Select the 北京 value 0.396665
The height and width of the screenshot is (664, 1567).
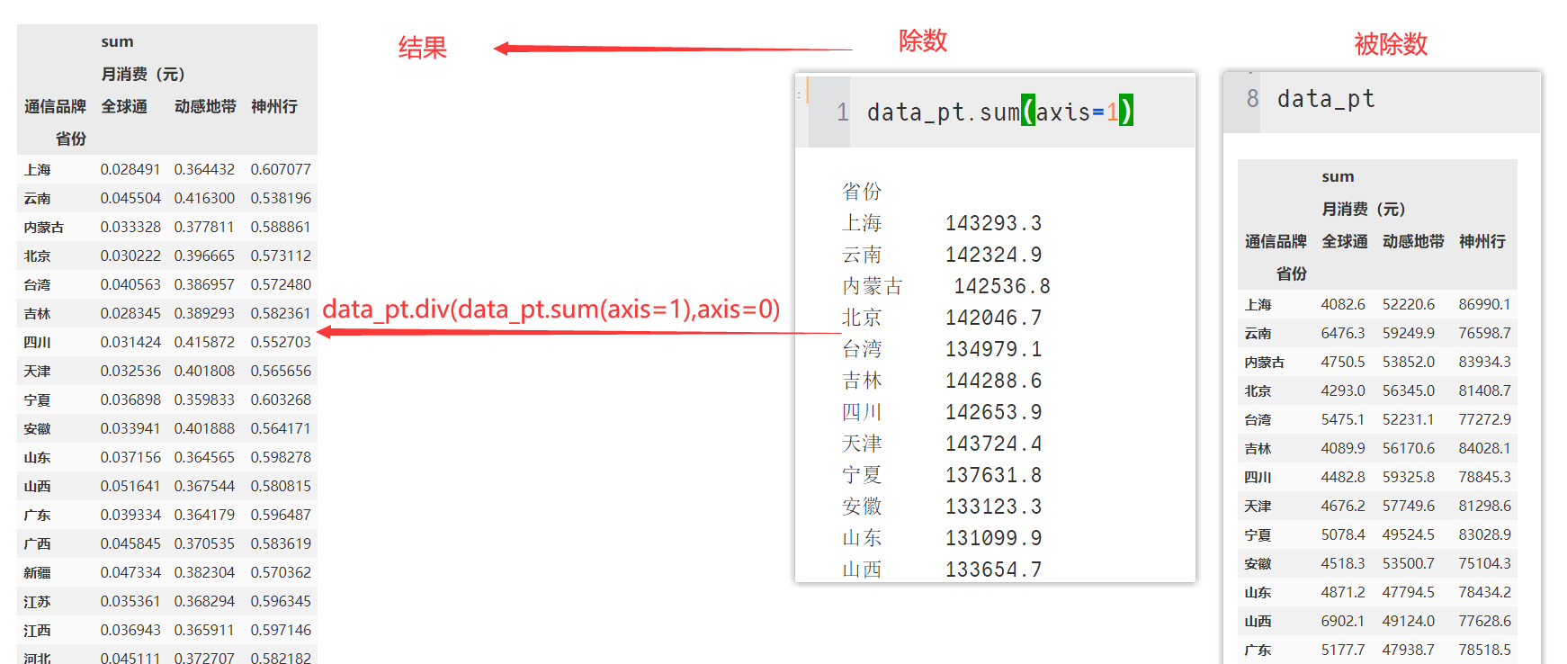204,256
